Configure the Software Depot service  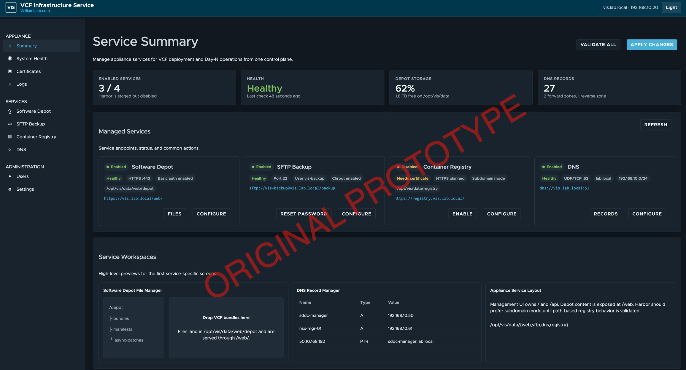211,214
